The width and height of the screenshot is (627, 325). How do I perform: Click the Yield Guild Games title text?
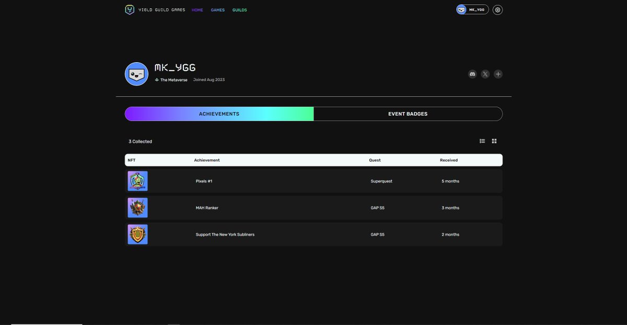[163, 10]
